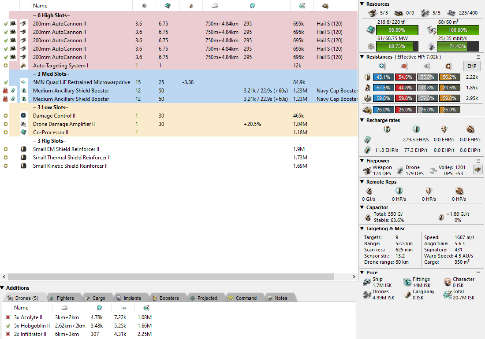This screenshot has height=339, width=485.
Task: Click the icon button beside Volley 1201
Action: coord(478,169)
